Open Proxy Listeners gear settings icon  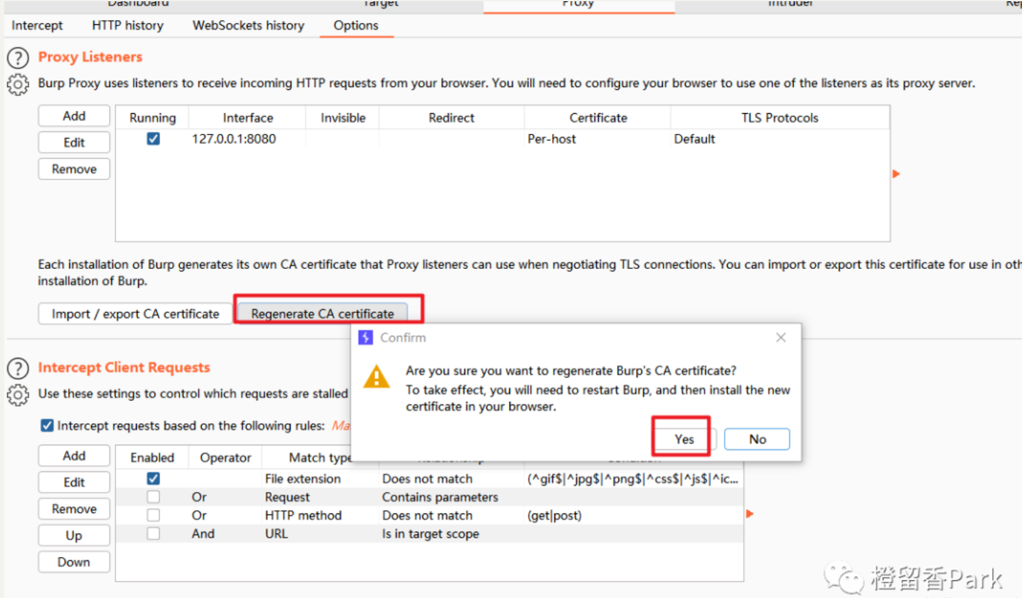pyautogui.click(x=18, y=85)
